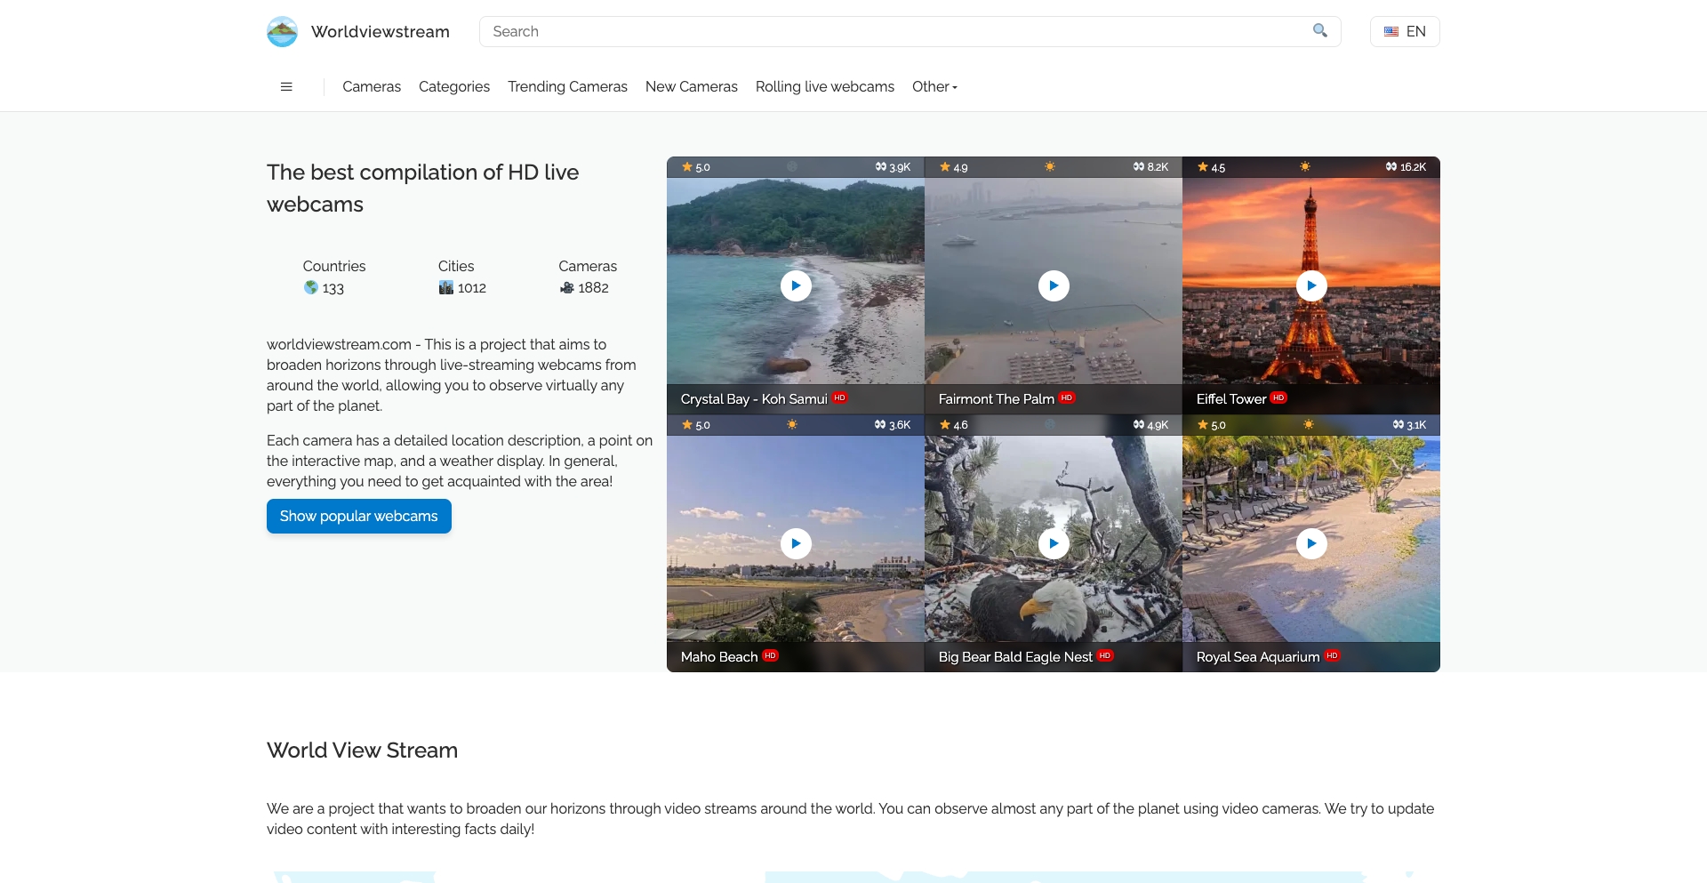Open the New Cameras page link

pyautogui.click(x=691, y=86)
